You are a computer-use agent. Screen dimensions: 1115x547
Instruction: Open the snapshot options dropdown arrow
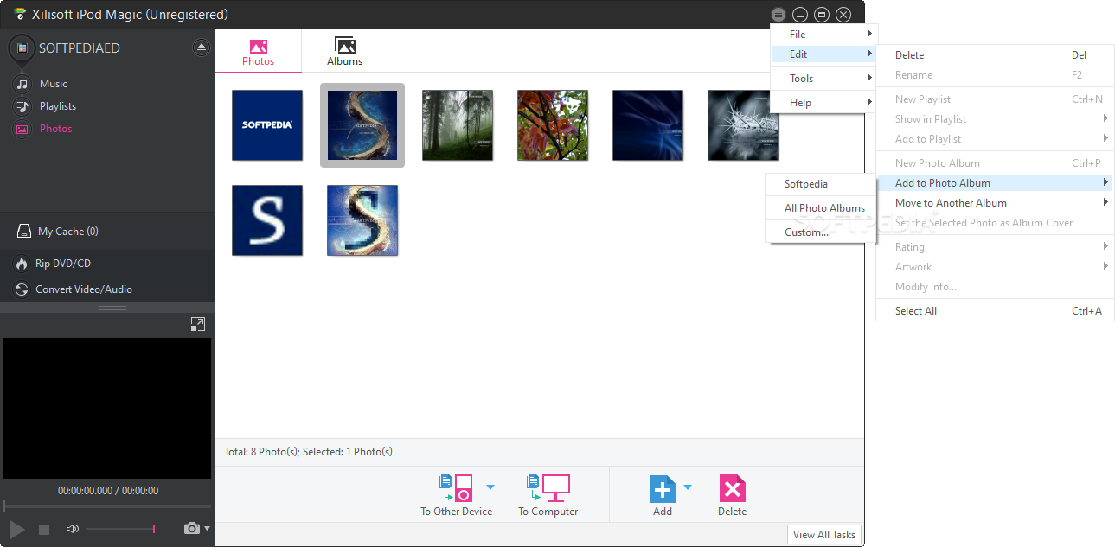pyautogui.click(x=207, y=528)
